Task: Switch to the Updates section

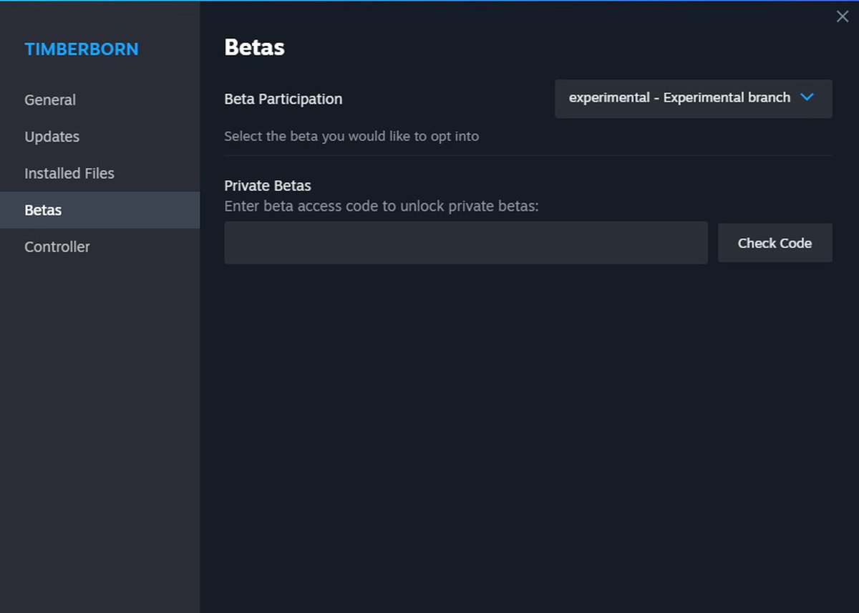Action: 52,137
